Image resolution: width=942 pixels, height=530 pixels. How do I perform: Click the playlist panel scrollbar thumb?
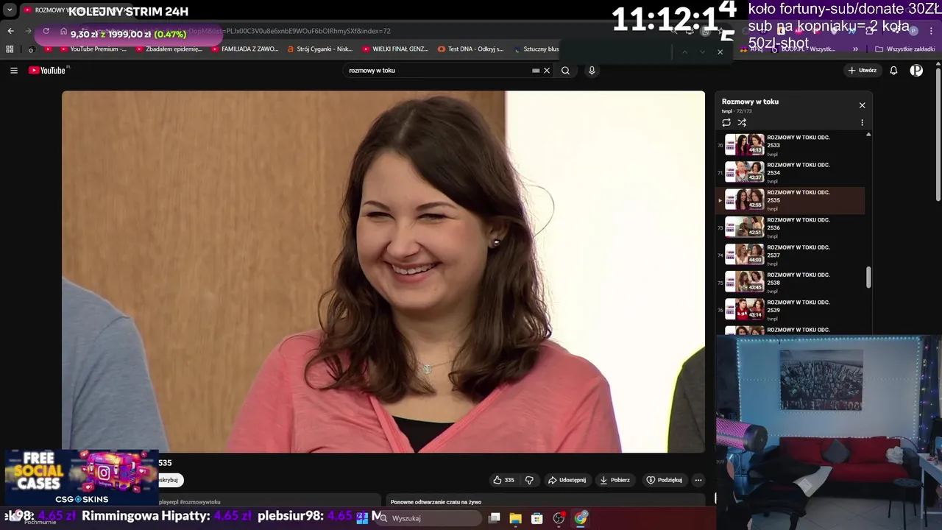click(868, 278)
